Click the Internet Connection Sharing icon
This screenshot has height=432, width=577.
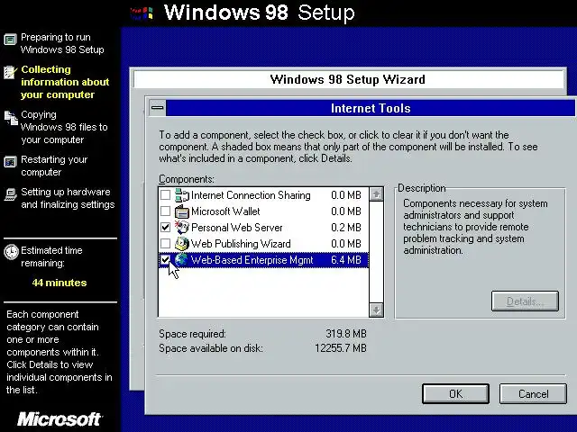click(x=182, y=195)
